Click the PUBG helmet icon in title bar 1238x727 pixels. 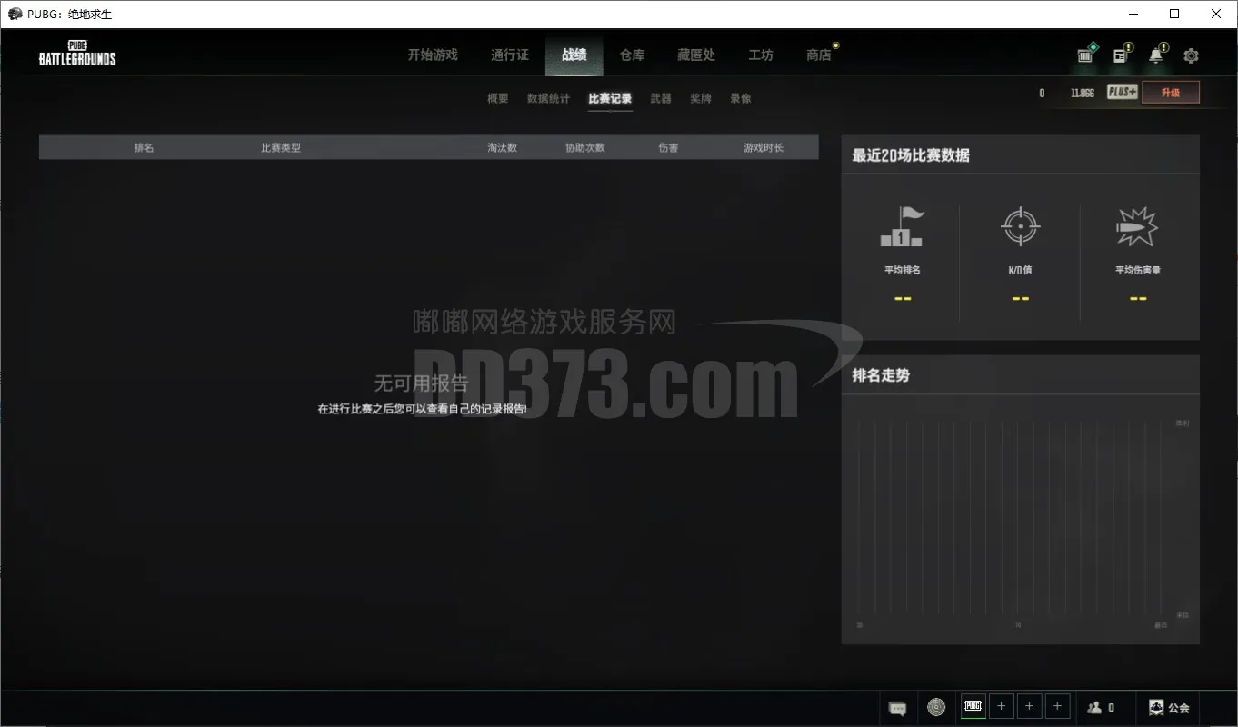pyautogui.click(x=15, y=15)
